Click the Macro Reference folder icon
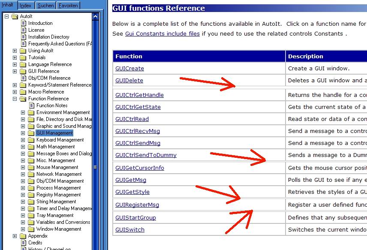This screenshot has height=250, width=367. 23,92
